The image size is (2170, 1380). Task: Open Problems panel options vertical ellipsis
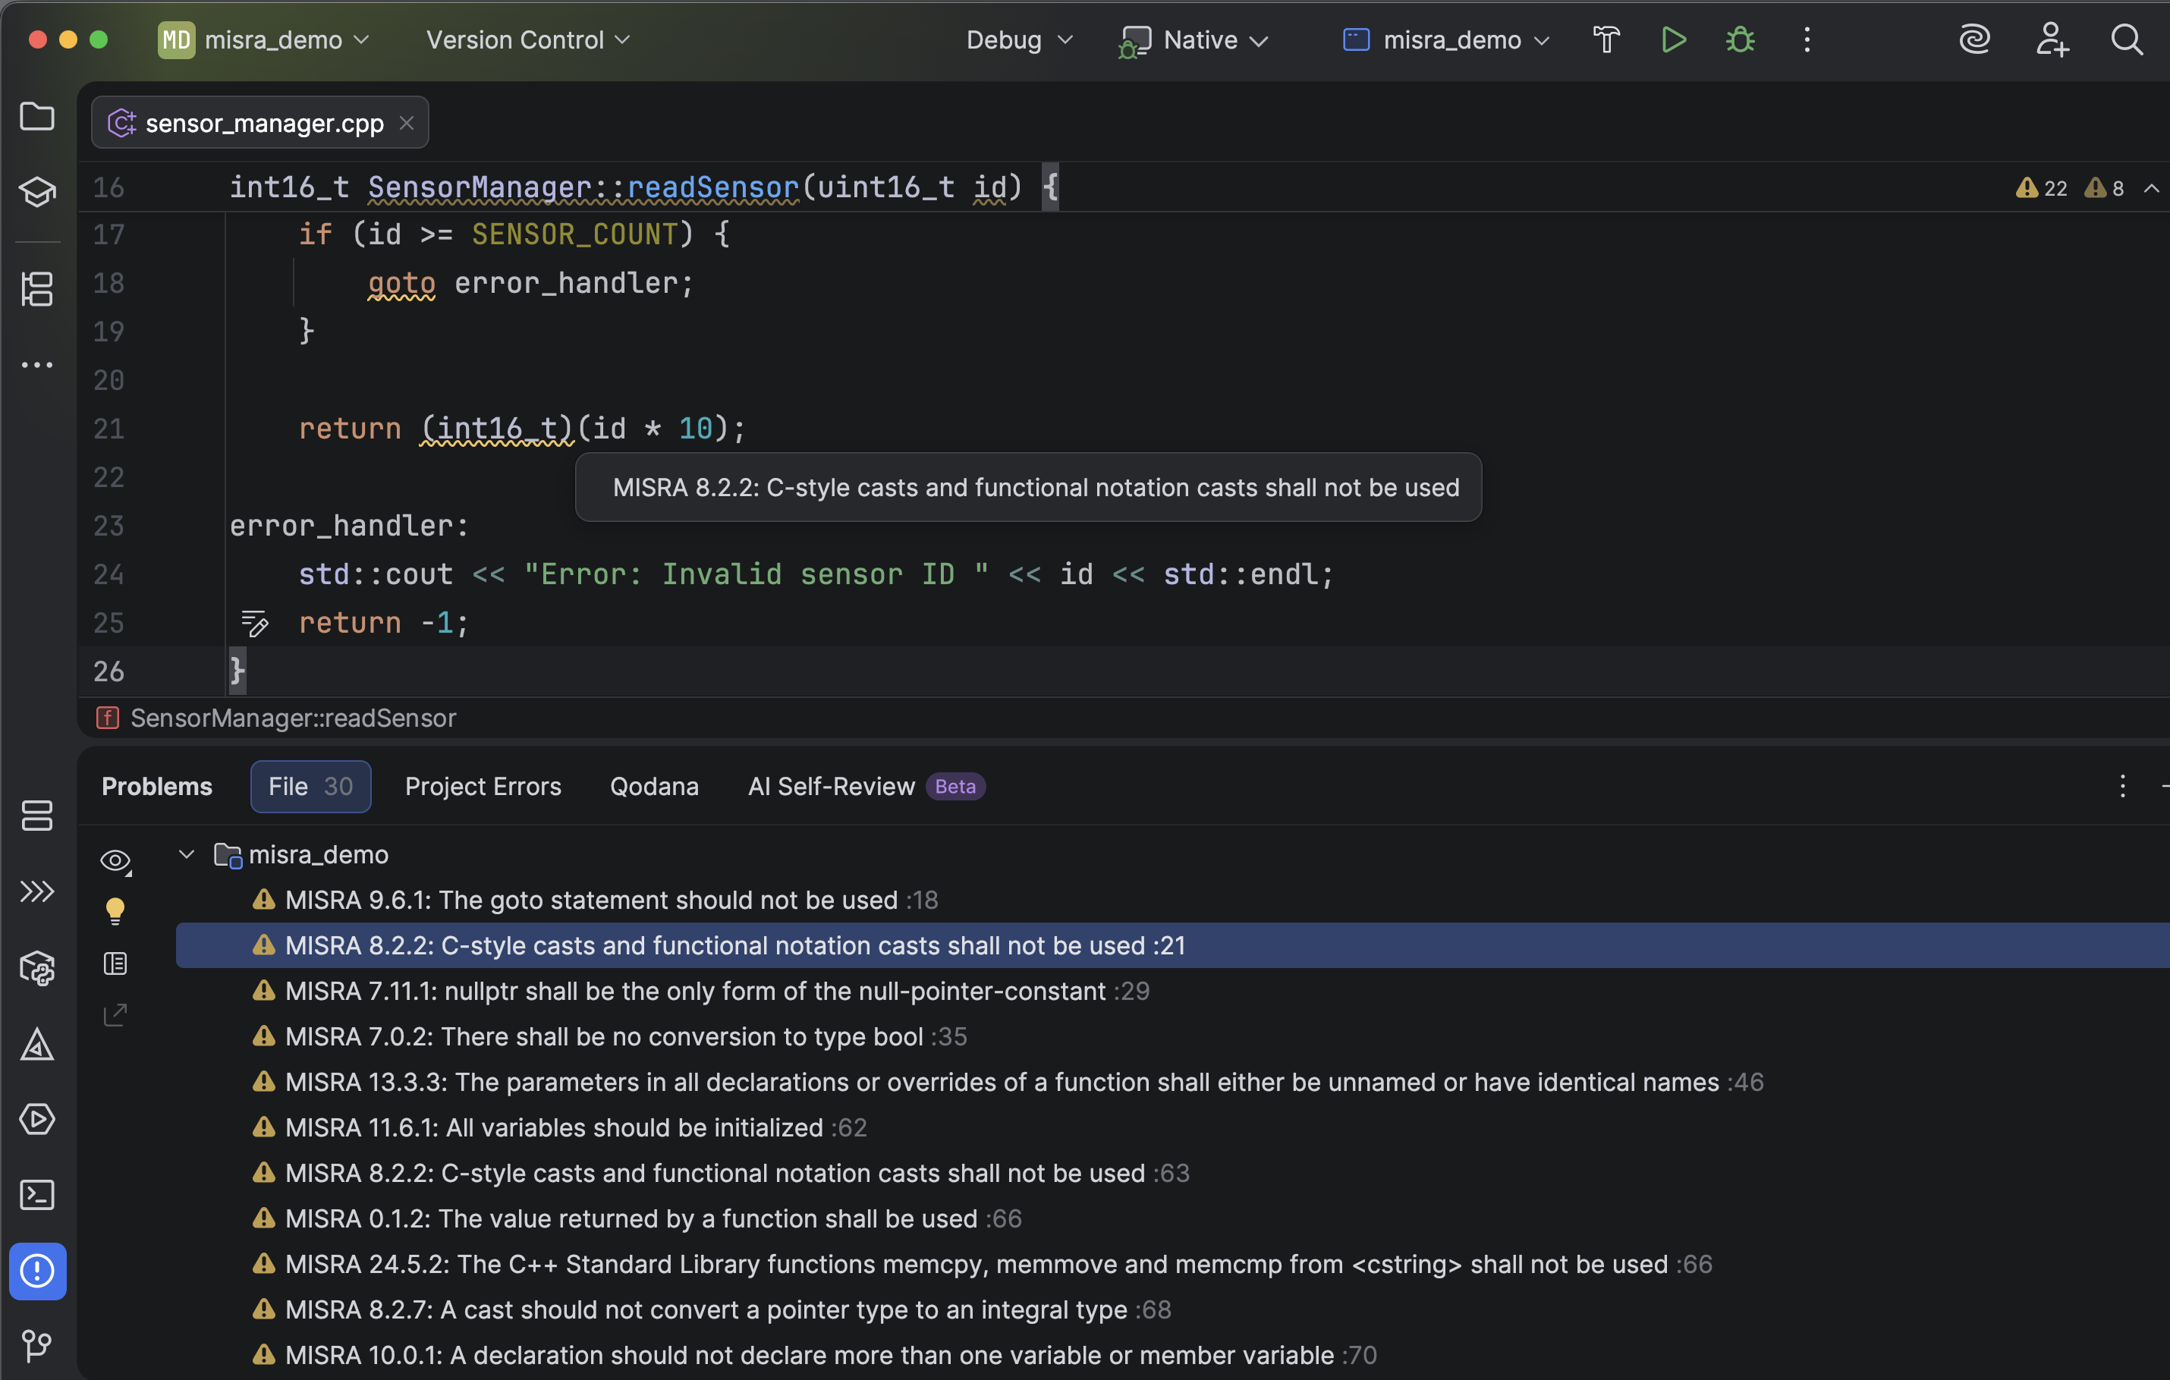click(2122, 787)
